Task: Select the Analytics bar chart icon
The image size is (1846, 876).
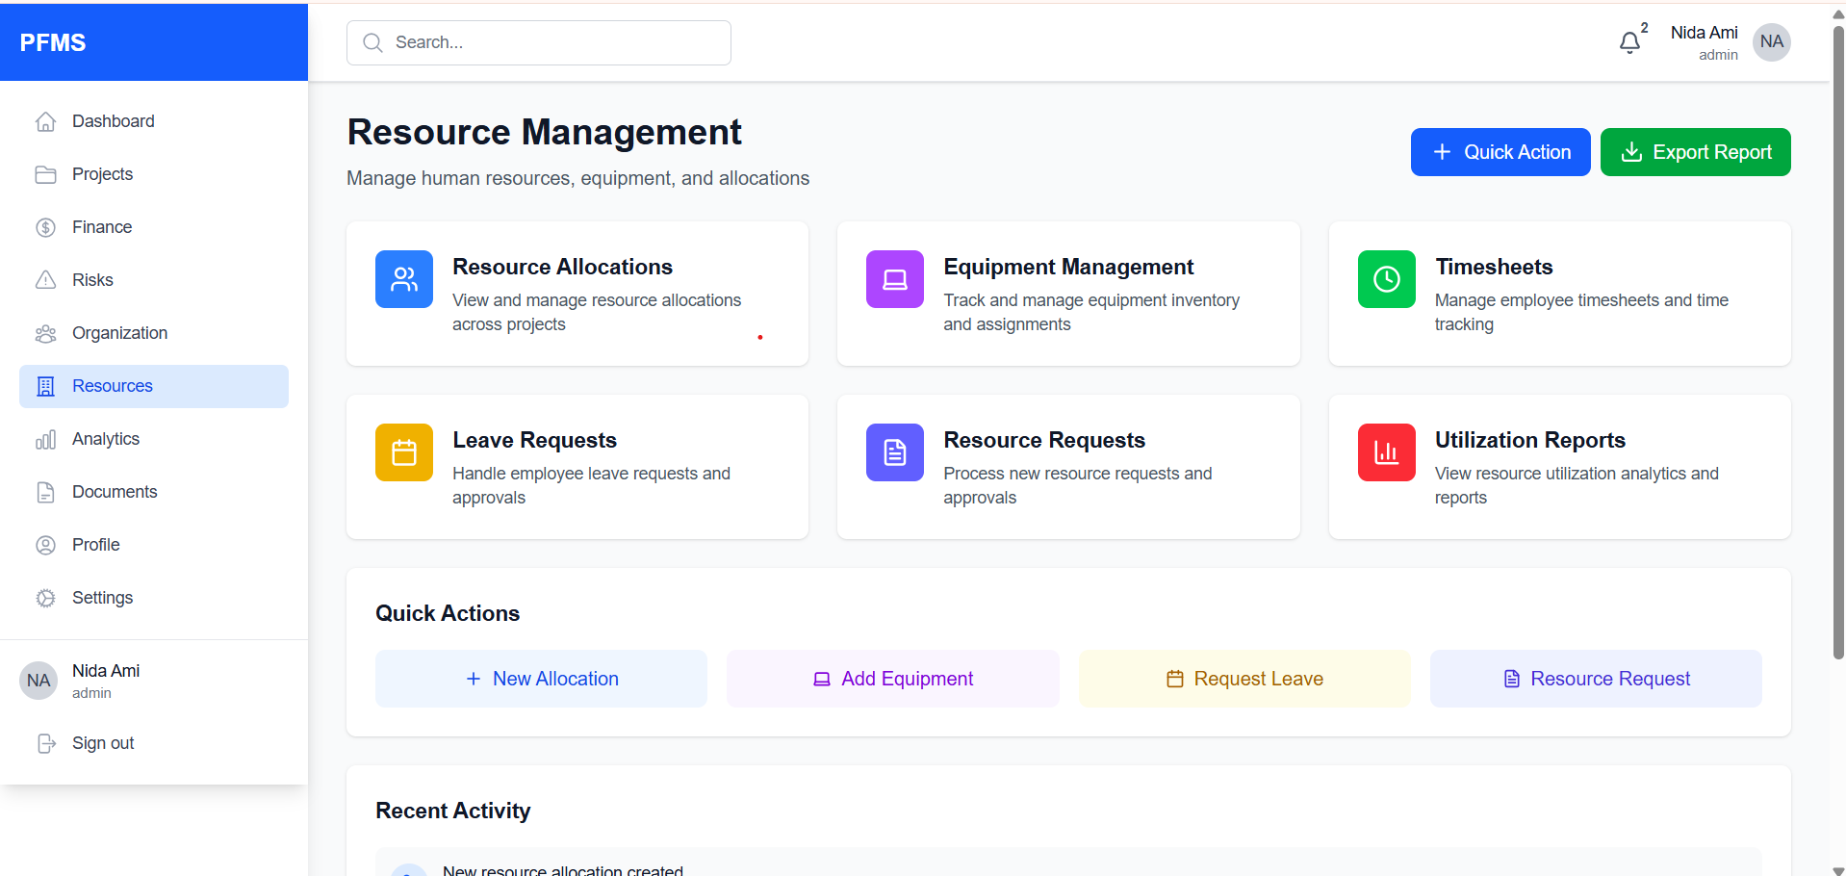Action: pyautogui.click(x=46, y=438)
